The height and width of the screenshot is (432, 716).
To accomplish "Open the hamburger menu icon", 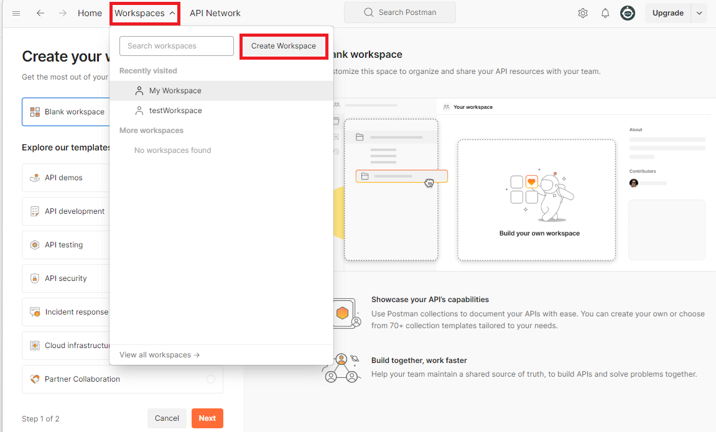I will pyautogui.click(x=16, y=13).
